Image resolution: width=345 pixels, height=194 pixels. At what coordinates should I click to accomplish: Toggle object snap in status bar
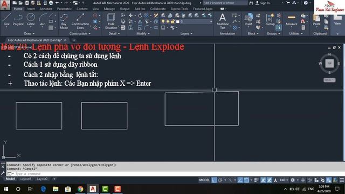point(246,180)
